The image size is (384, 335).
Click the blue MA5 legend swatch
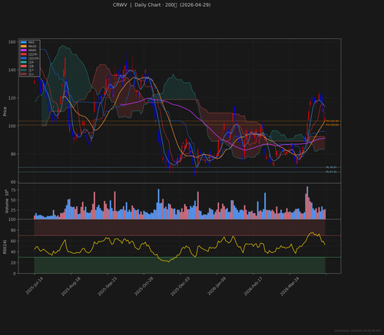[x=24, y=42]
